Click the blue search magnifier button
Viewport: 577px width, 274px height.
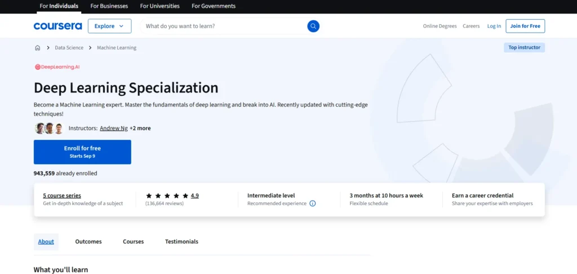313,26
